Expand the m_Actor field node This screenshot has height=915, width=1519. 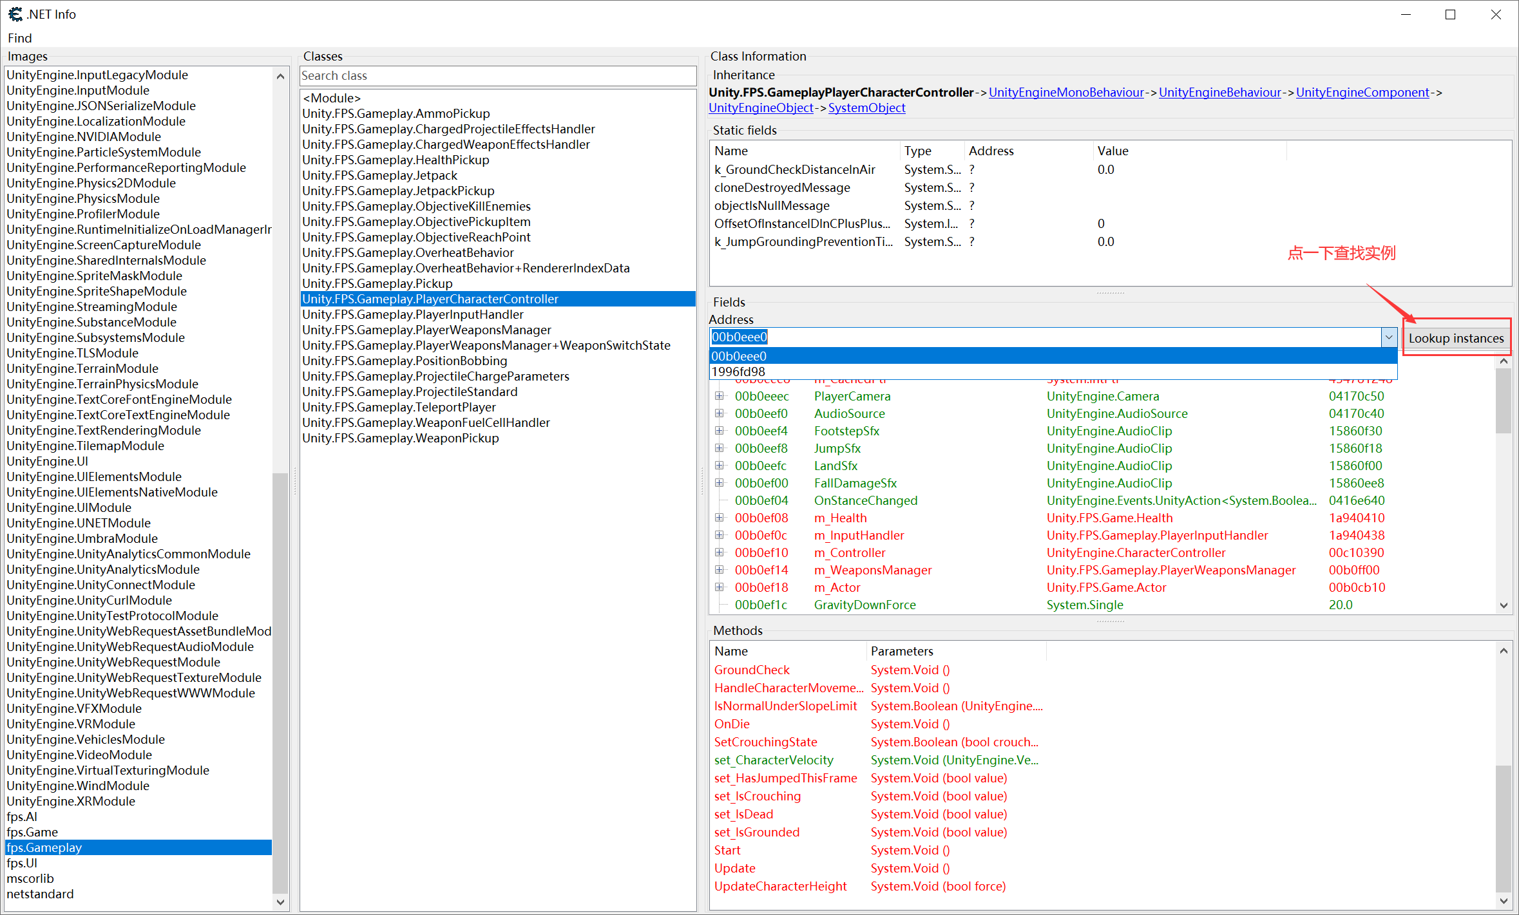click(x=720, y=587)
